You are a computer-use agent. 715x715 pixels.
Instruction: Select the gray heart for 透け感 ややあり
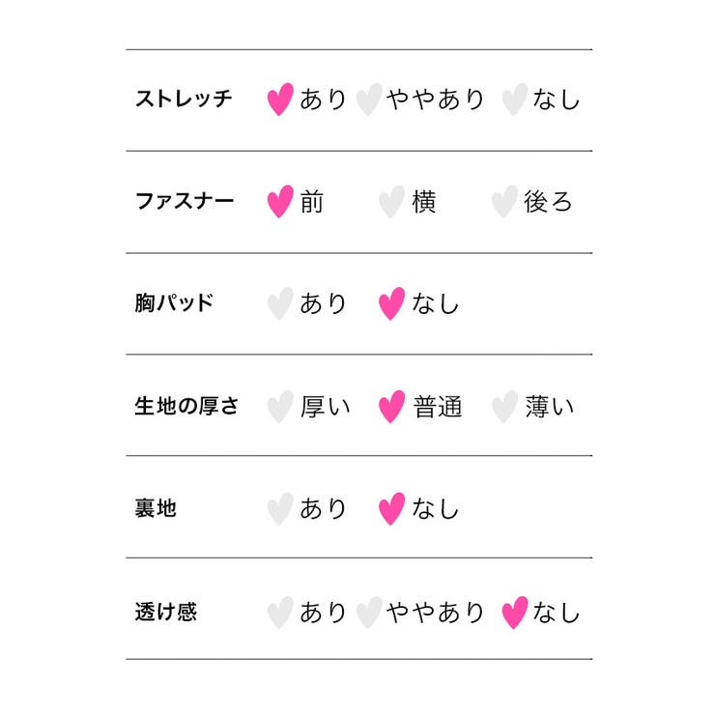click(368, 612)
